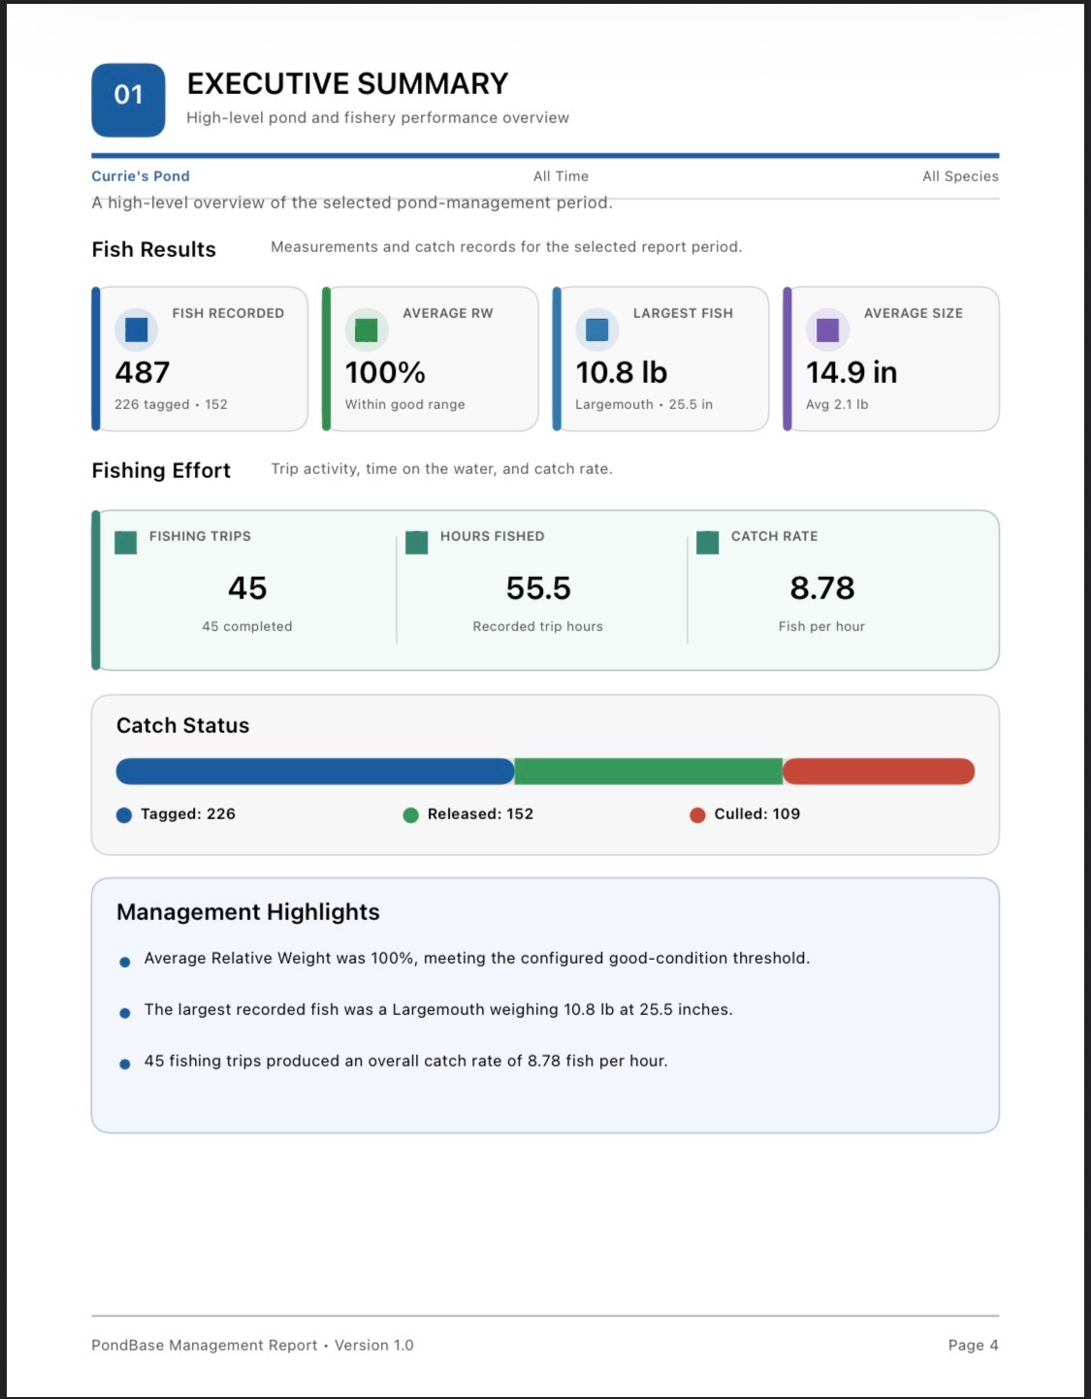Click the 'Tagged: 226' legend label

188,814
